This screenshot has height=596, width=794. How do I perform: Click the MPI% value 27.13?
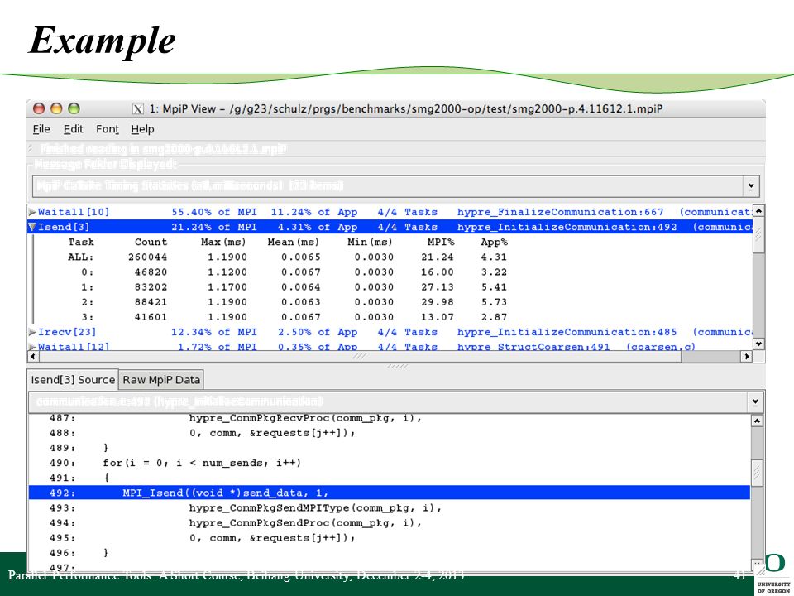pyautogui.click(x=438, y=287)
